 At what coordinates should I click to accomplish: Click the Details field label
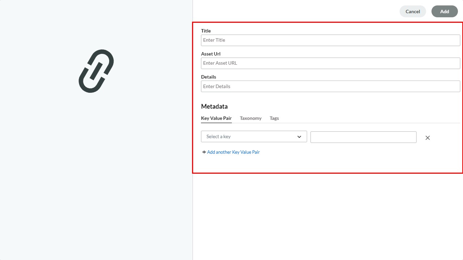208,77
